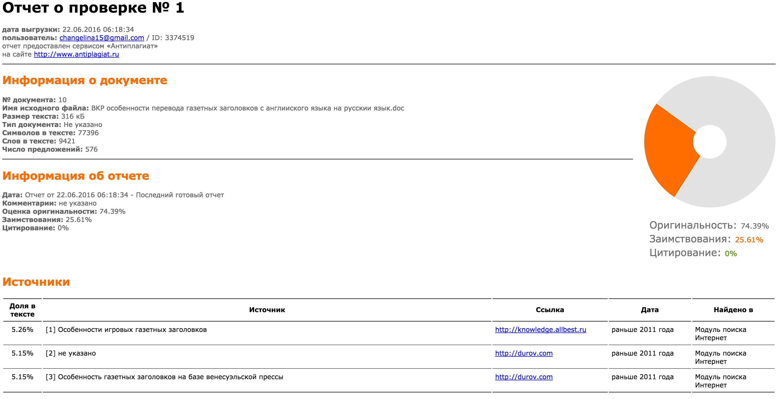Click the 'Дата' column header

pyautogui.click(x=649, y=310)
